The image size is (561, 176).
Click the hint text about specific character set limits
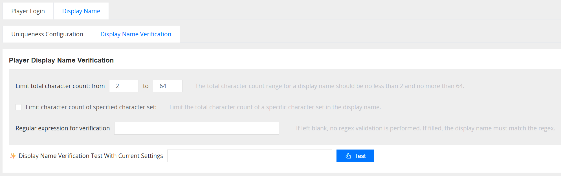point(275,107)
